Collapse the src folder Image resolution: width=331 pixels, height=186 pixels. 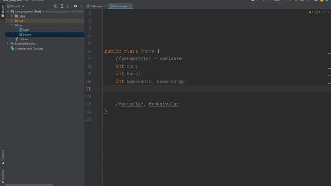pos(12,25)
